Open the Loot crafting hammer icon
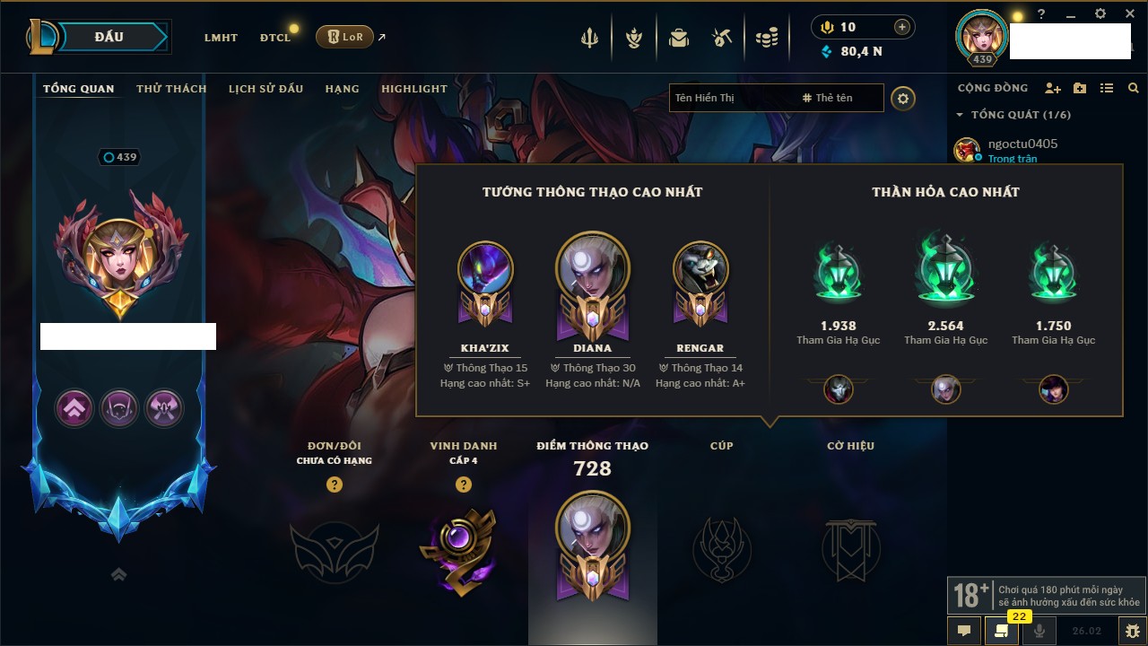1148x646 pixels. coord(722,38)
